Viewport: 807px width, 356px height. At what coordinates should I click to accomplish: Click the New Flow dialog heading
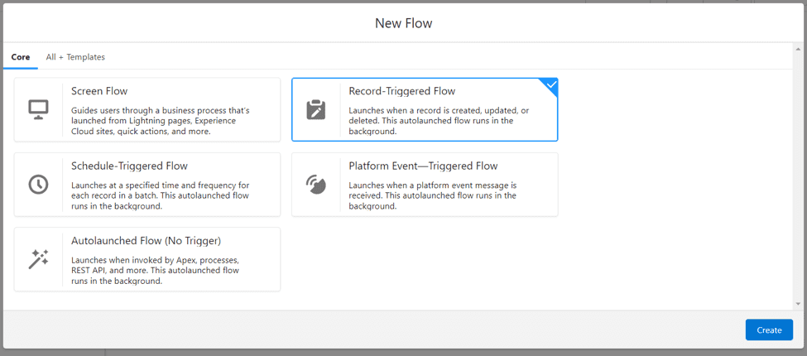tap(404, 23)
